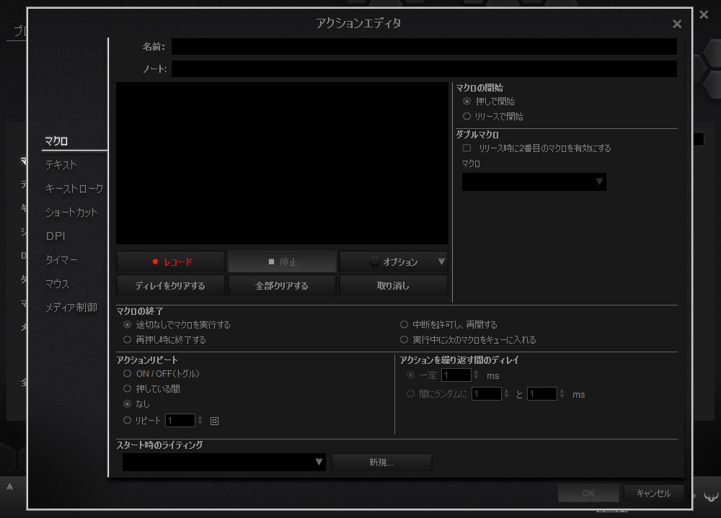Click the レコード button
This screenshot has width=721, height=518.
point(171,262)
